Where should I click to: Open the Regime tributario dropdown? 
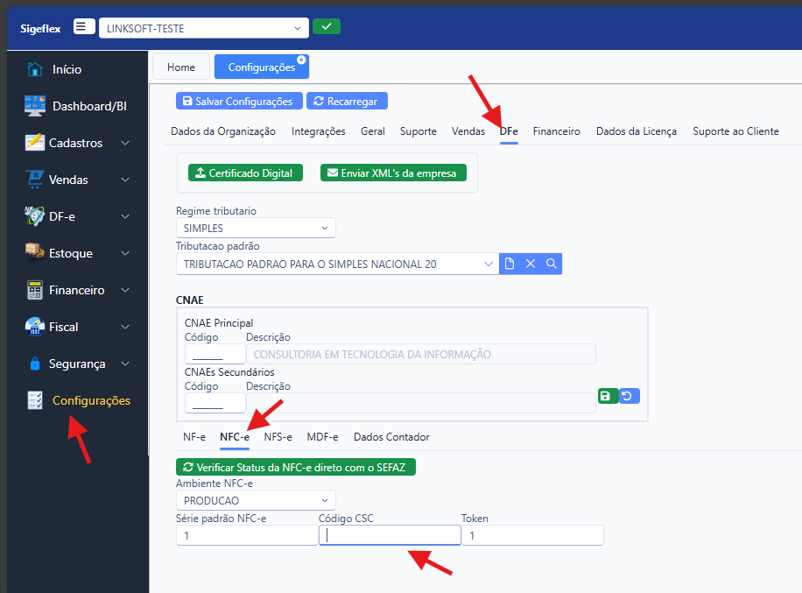(x=255, y=229)
